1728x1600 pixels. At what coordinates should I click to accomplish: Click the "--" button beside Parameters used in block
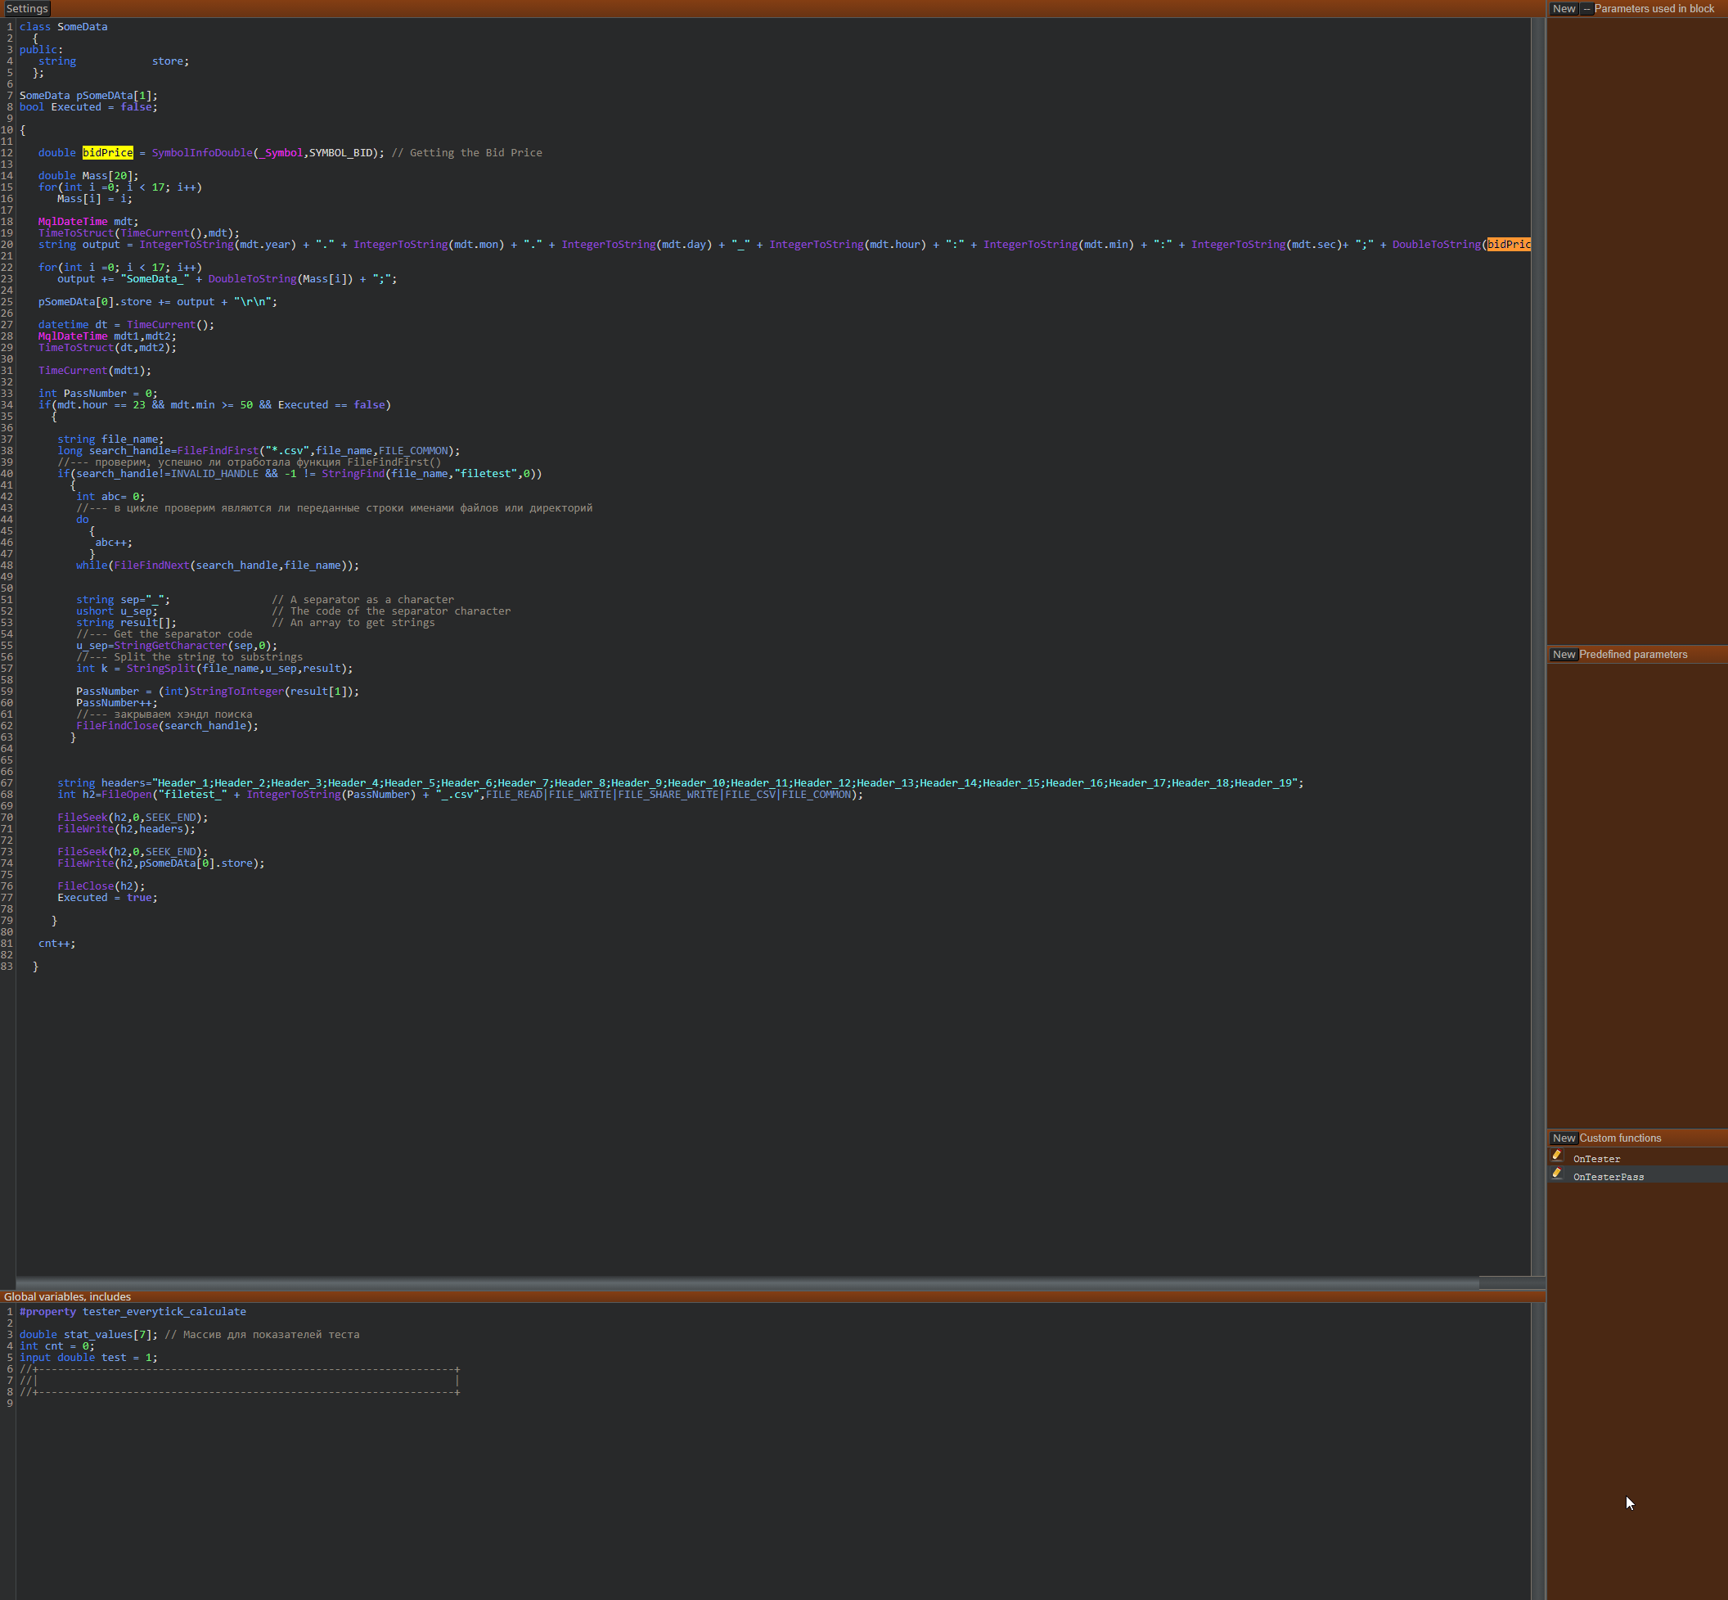(1586, 9)
